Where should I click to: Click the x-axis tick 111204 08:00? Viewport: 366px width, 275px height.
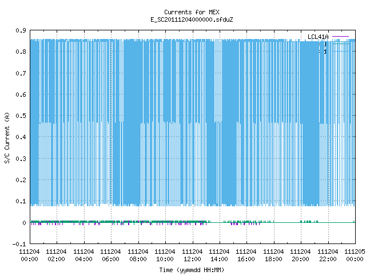coord(138,255)
